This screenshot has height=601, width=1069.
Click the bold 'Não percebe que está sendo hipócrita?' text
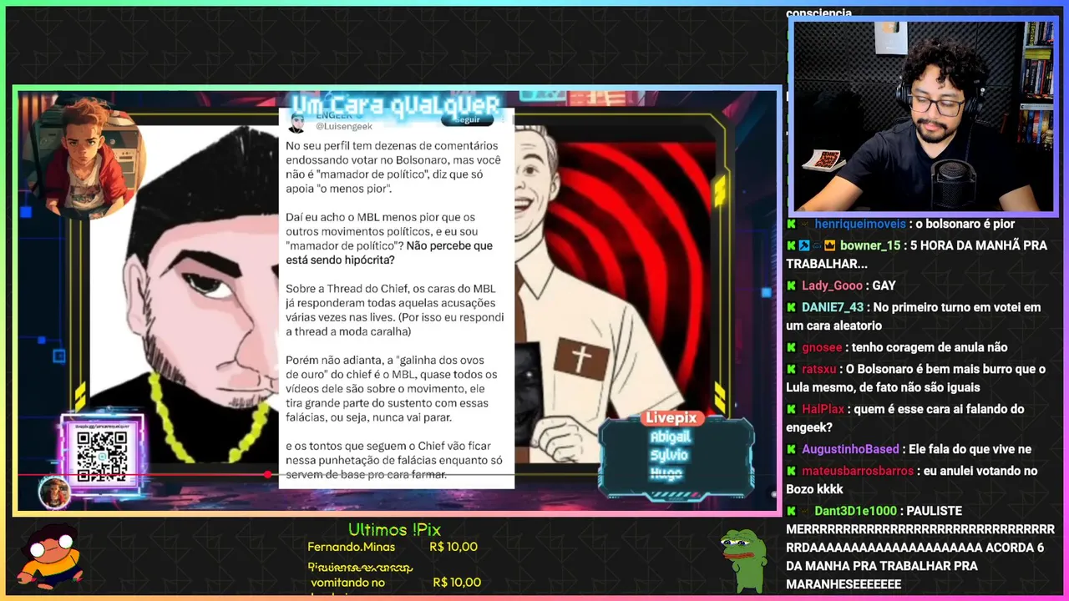389,253
